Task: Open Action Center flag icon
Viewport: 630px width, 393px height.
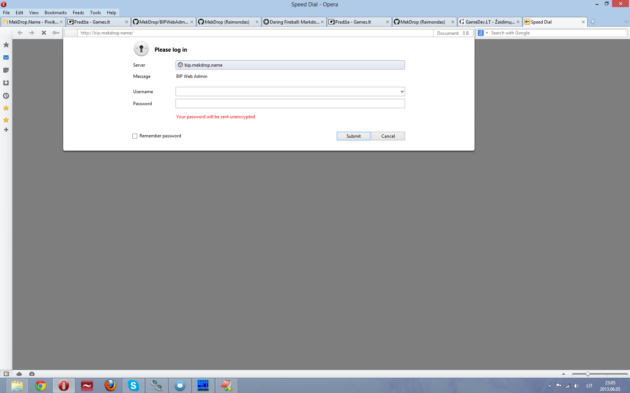Action: [559, 386]
